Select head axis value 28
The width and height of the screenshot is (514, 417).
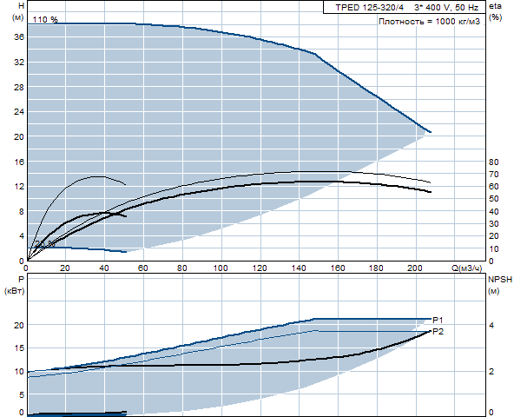pos(19,87)
